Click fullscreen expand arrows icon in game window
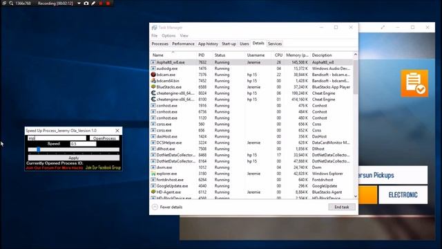Viewport: 442px width, 249px height. [383, 28]
